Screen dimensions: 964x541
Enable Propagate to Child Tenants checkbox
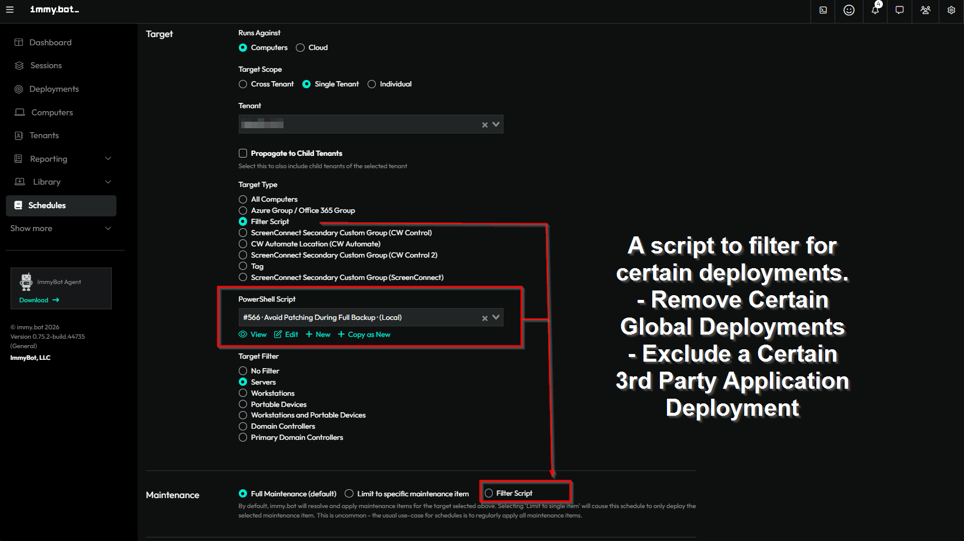[243, 153]
